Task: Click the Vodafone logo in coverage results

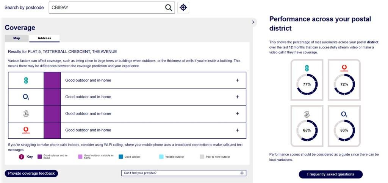Action: point(26,130)
